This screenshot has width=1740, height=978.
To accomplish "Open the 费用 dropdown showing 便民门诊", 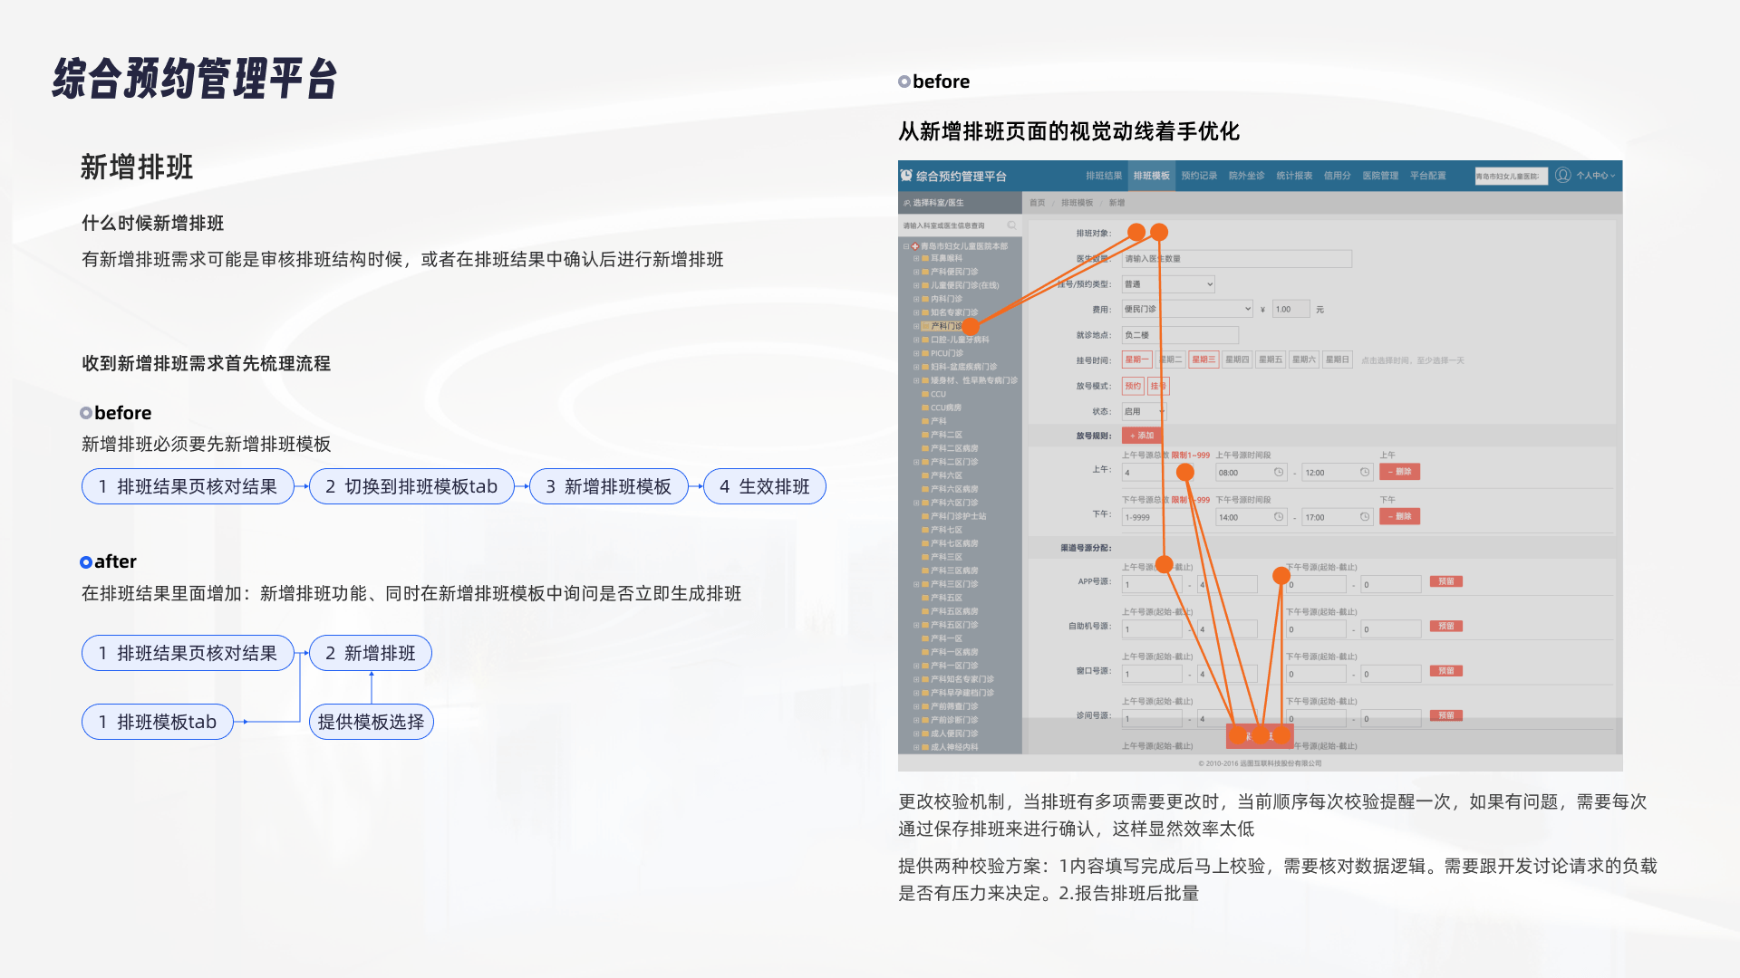I will (1187, 310).
